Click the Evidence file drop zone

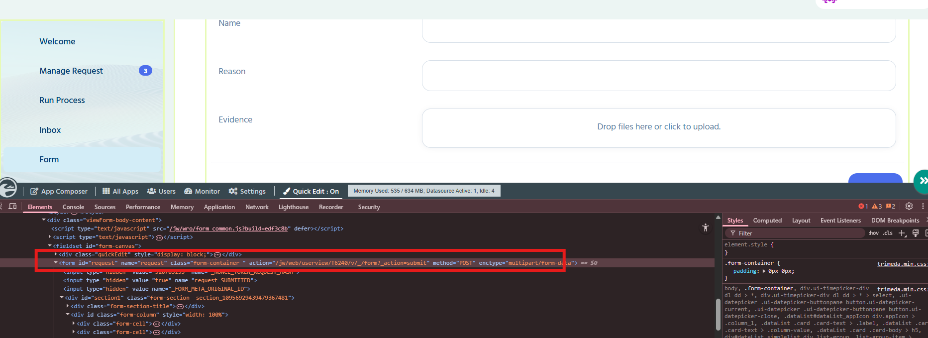pos(659,128)
